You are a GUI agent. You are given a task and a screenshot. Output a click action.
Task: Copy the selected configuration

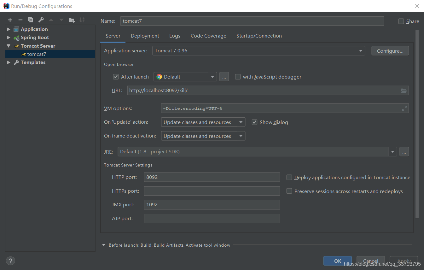tap(31, 20)
